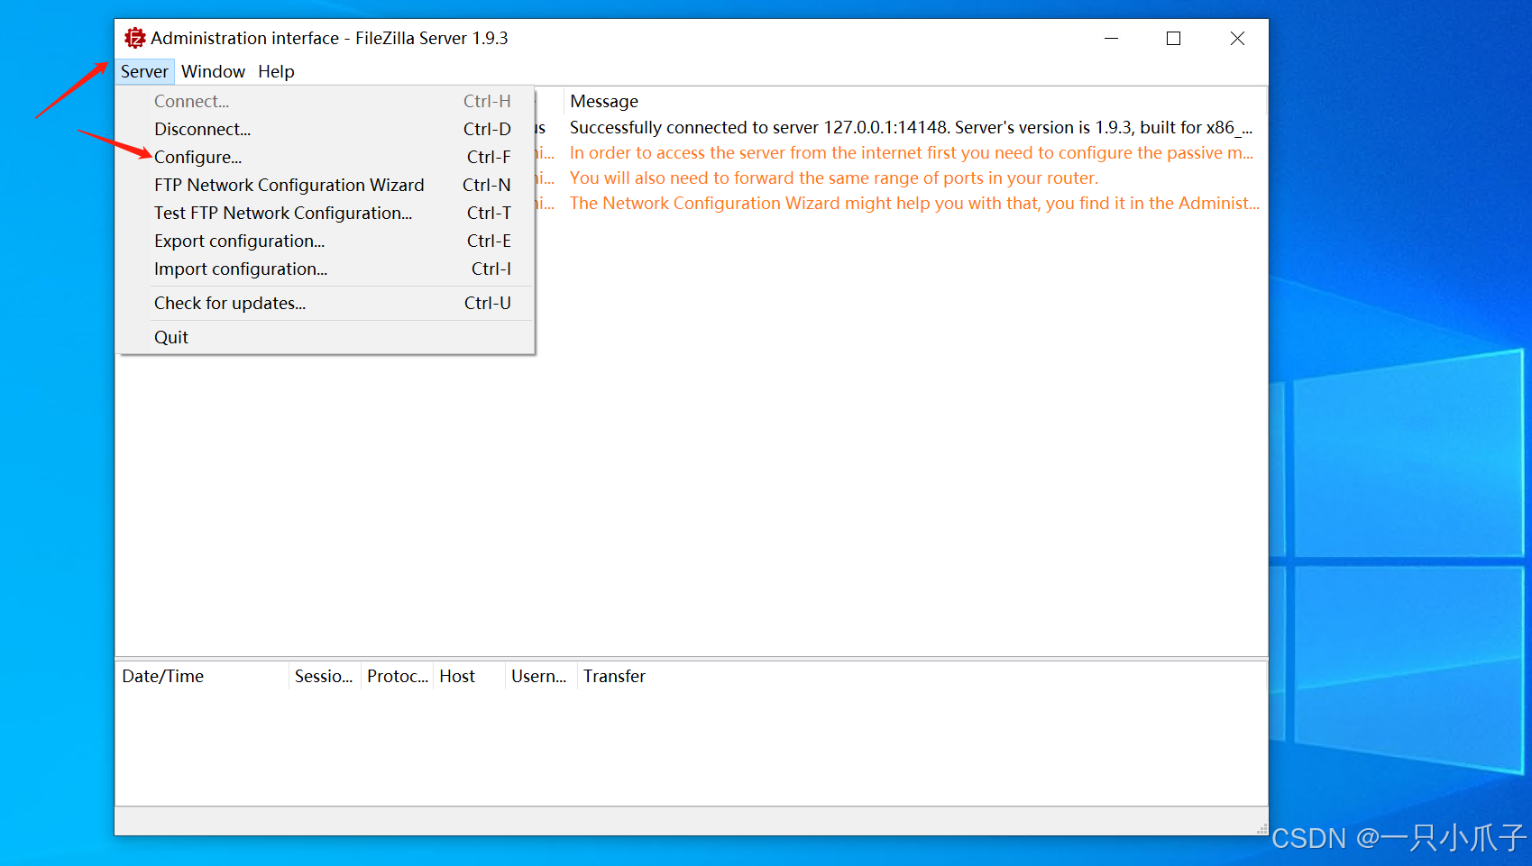Viewport: 1532px width, 866px height.
Task: Open the Server menu
Action: tap(144, 71)
